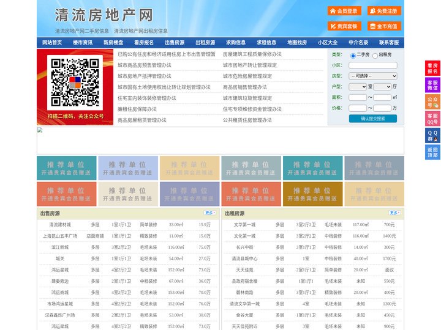Open the 县政府宿舍楼 rental listing
This screenshot has width=441, height=330.
[x=244, y=281]
